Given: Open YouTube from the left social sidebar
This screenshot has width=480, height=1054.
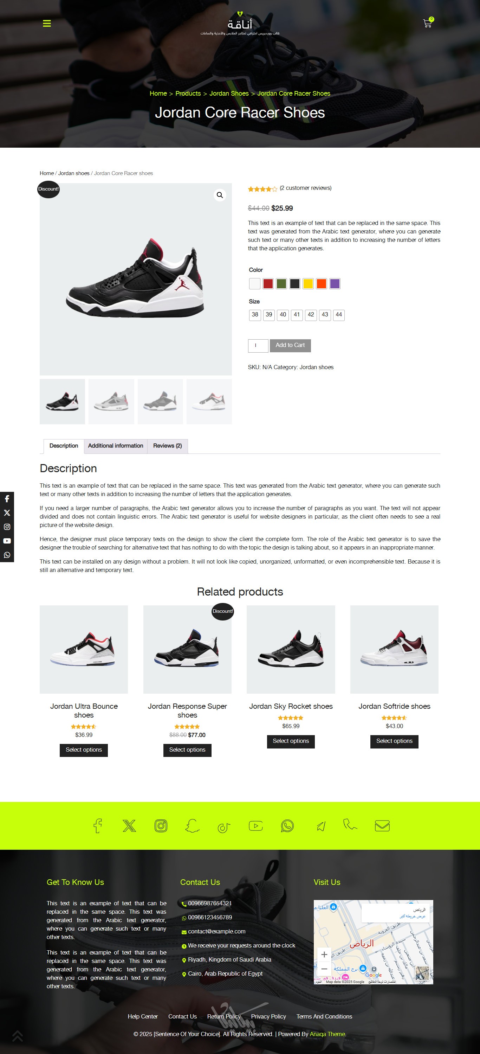Looking at the screenshot, I should pos(7,540).
